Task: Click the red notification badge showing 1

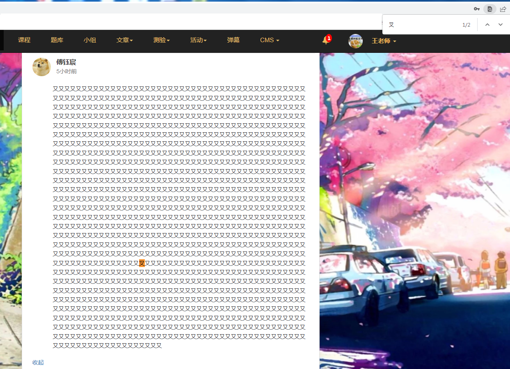Action: [329, 38]
